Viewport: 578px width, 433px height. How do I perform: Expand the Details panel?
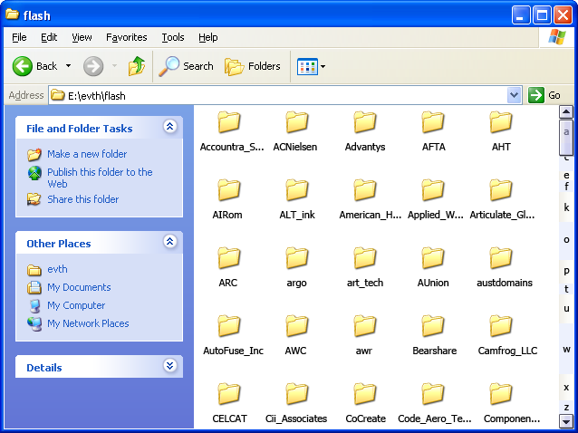point(170,366)
